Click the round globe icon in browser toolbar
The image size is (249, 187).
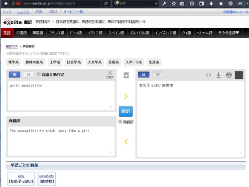[x=231, y=3]
